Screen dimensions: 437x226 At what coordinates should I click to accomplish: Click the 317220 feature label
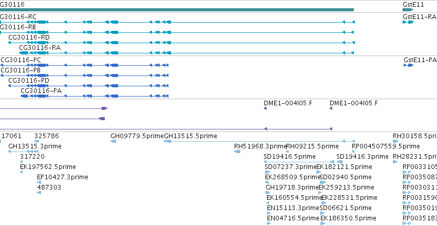tap(32, 157)
